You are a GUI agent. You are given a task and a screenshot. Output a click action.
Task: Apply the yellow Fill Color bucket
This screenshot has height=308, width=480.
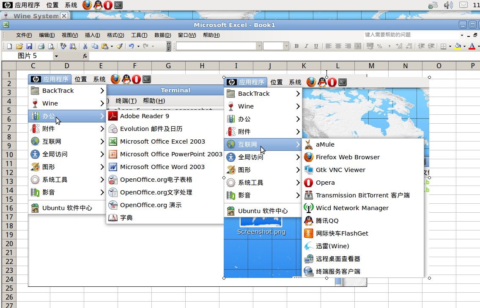[x=458, y=46]
